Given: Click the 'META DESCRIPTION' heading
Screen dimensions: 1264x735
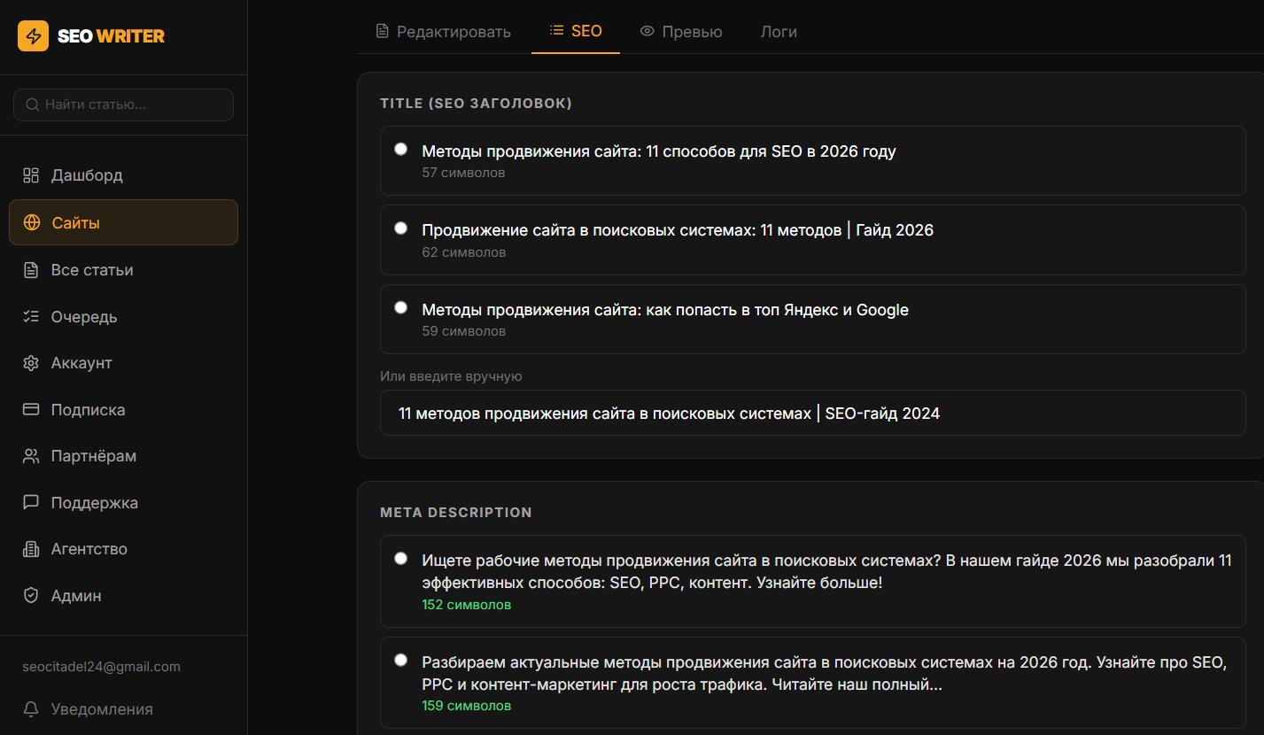Looking at the screenshot, I should [x=456, y=513].
